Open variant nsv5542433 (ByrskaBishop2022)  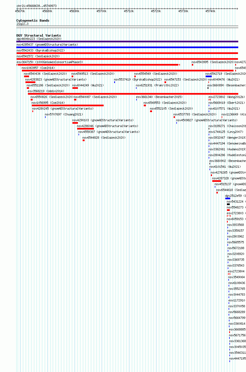click(41, 50)
